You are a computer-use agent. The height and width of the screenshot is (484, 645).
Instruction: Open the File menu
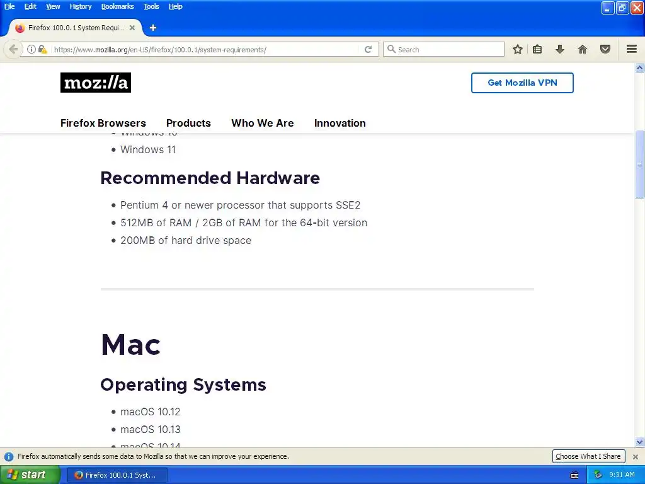pyautogui.click(x=9, y=6)
